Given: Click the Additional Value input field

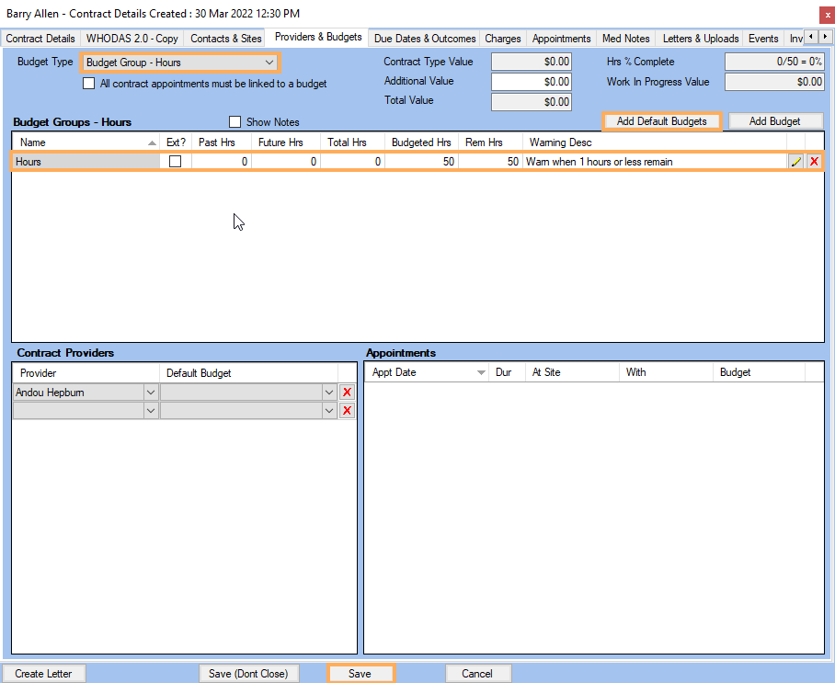Looking at the screenshot, I should (x=531, y=82).
